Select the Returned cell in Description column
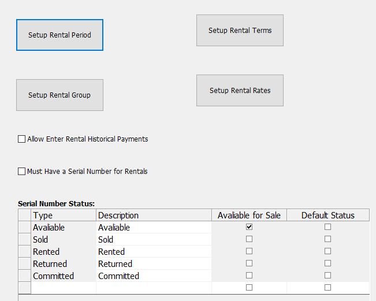 coord(154,263)
